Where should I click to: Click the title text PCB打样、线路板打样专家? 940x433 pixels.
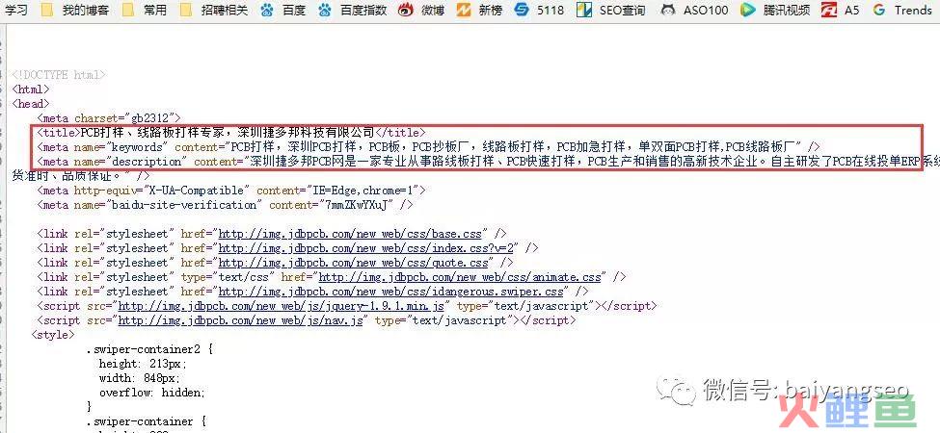[x=154, y=132]
